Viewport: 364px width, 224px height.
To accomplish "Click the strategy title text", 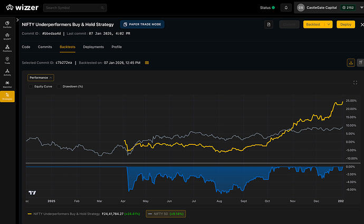I will (68, 24).
